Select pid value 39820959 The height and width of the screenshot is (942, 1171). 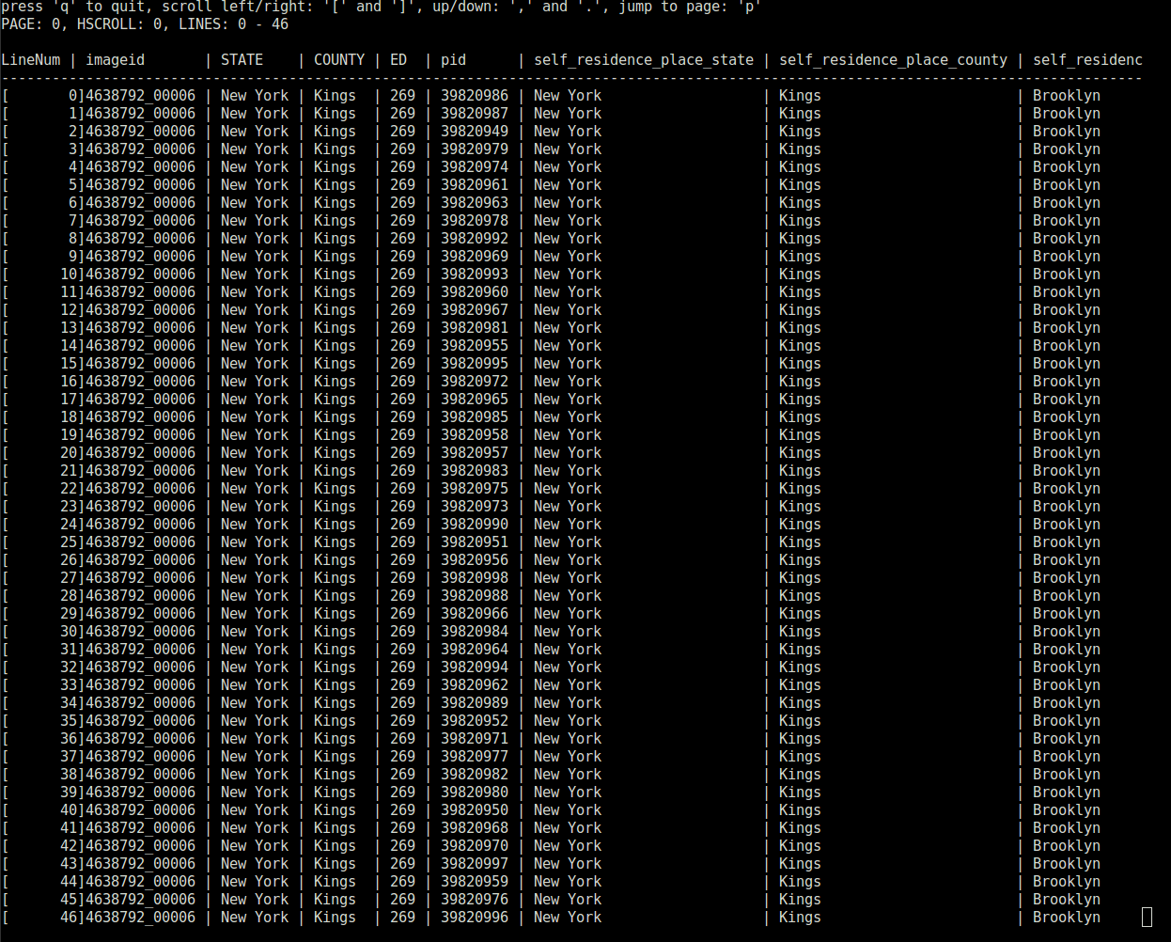[475, 881]
